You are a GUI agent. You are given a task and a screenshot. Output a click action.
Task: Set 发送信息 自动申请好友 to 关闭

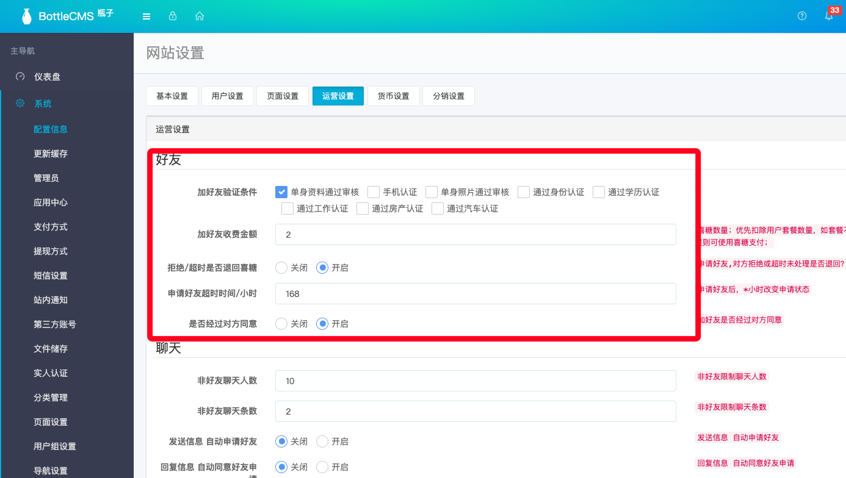[x=281, y=441]
